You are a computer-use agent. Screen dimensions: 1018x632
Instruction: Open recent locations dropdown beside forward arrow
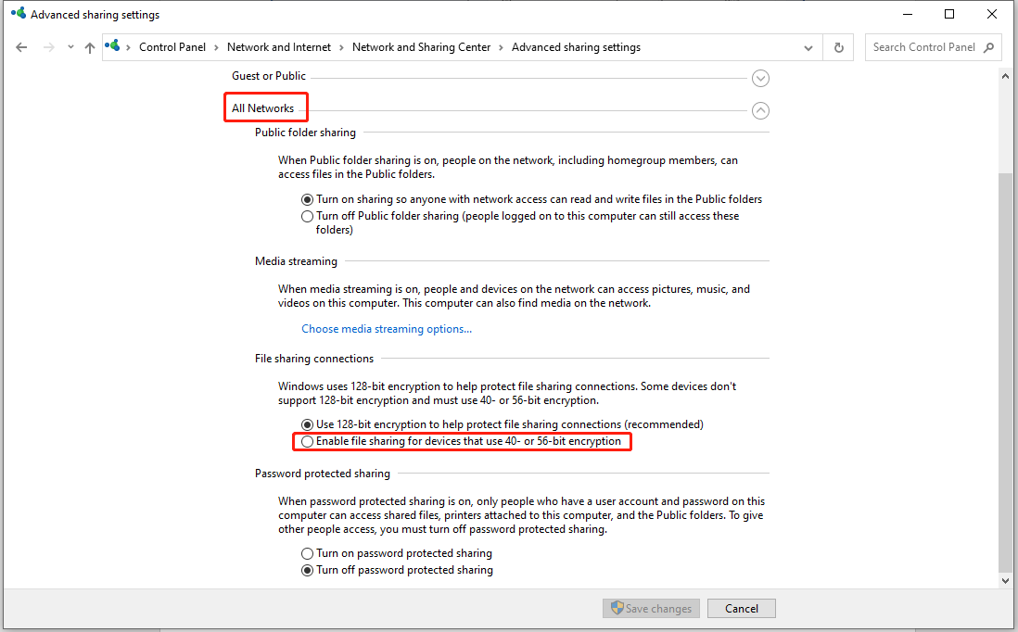point(70,46)
